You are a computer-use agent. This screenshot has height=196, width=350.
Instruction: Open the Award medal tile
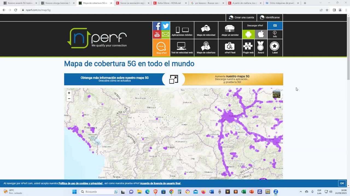[x=261, y=48]
